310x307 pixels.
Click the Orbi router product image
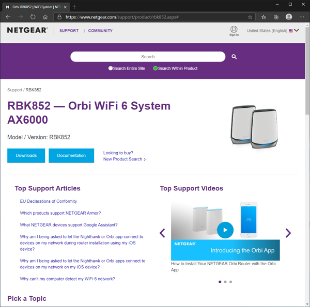(x=254, y=127)
